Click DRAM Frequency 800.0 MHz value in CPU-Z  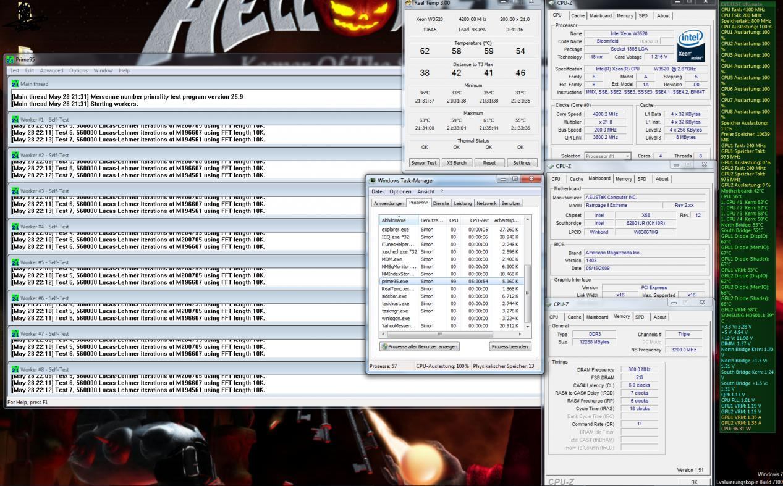639,369
